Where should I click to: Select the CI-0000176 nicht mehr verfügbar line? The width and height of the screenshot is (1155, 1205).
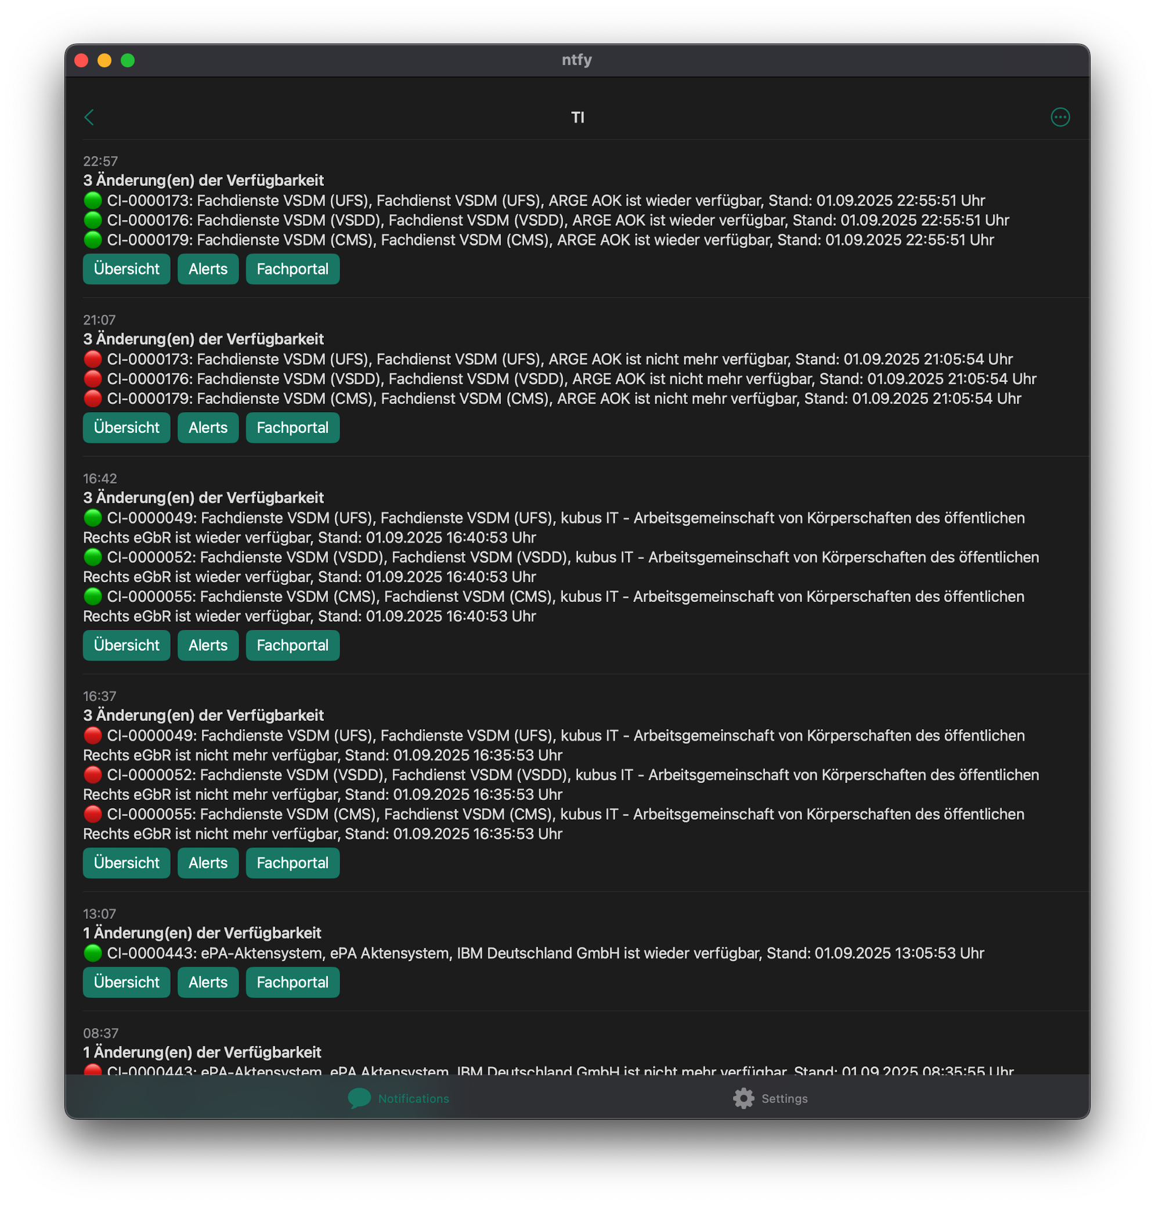pyautogui.click(x=560, y=378)
